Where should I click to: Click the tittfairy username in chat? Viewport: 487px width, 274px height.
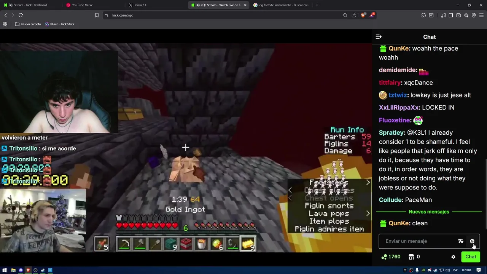click(390, 83)
